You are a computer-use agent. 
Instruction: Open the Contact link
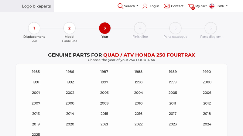coord(177,6)
